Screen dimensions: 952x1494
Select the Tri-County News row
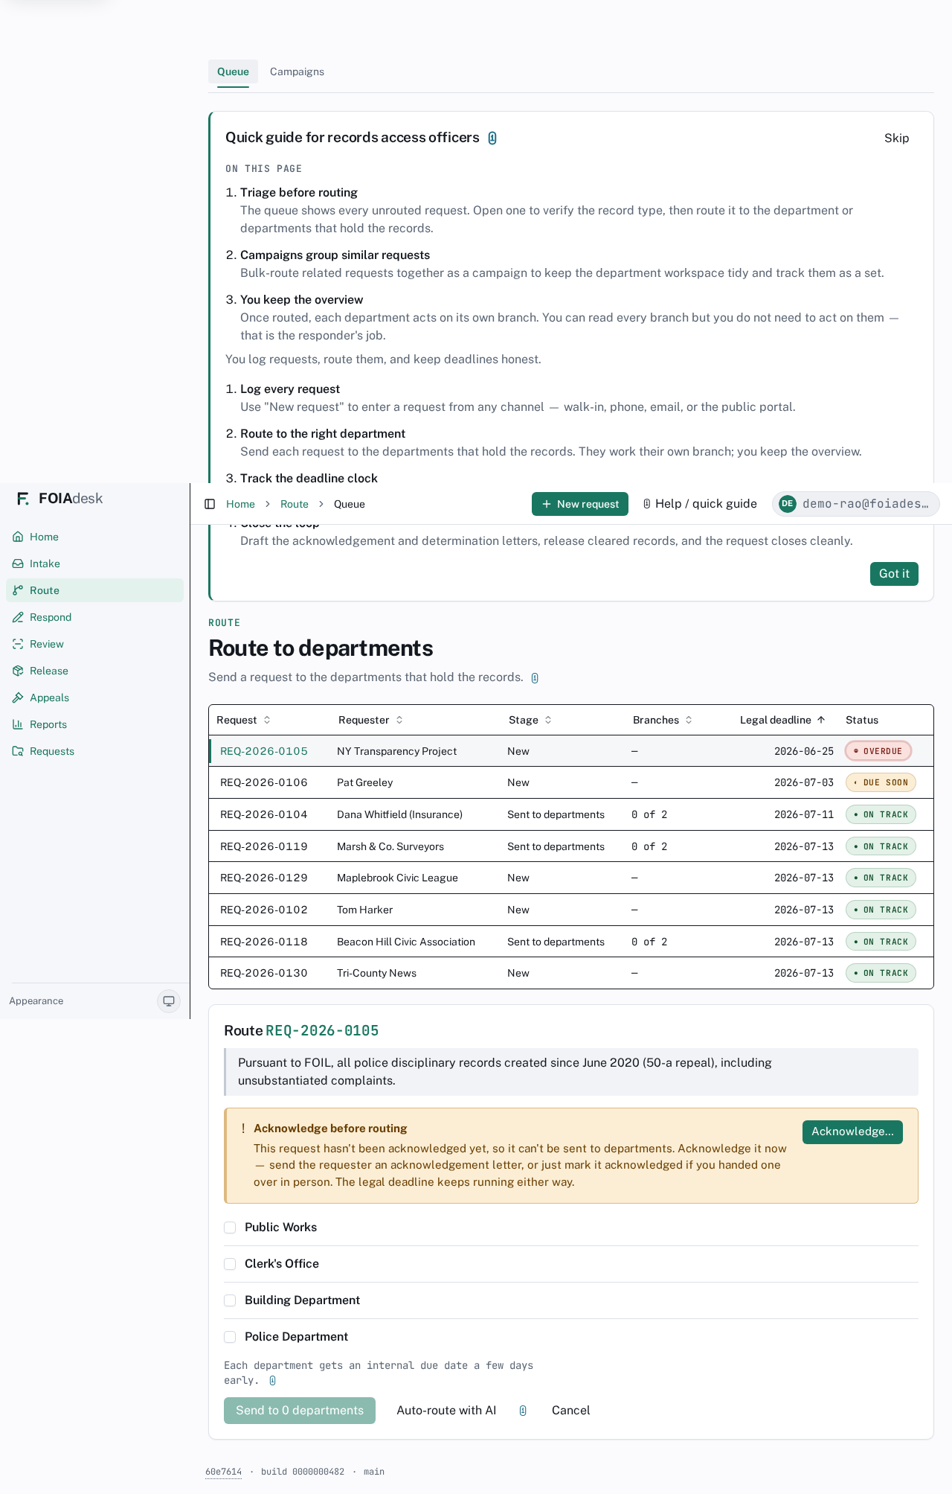point(570,973)
